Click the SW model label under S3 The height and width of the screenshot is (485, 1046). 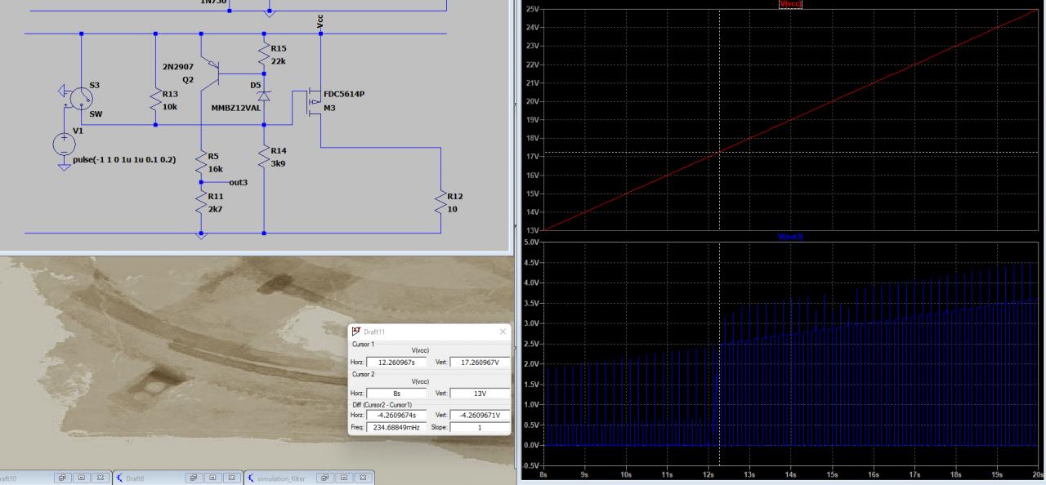click(x=96, y=114)
